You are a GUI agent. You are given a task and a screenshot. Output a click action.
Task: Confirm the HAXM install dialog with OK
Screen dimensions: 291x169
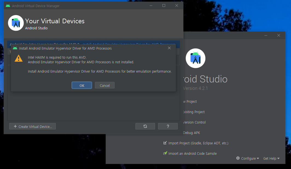click(82, 85)
